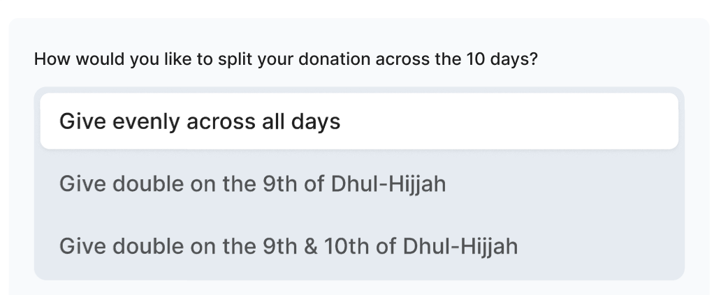Switch to doubling on the 9th only
Image resolution: width=721 pixels, height=295 pixels.
[x=359, y=183]
